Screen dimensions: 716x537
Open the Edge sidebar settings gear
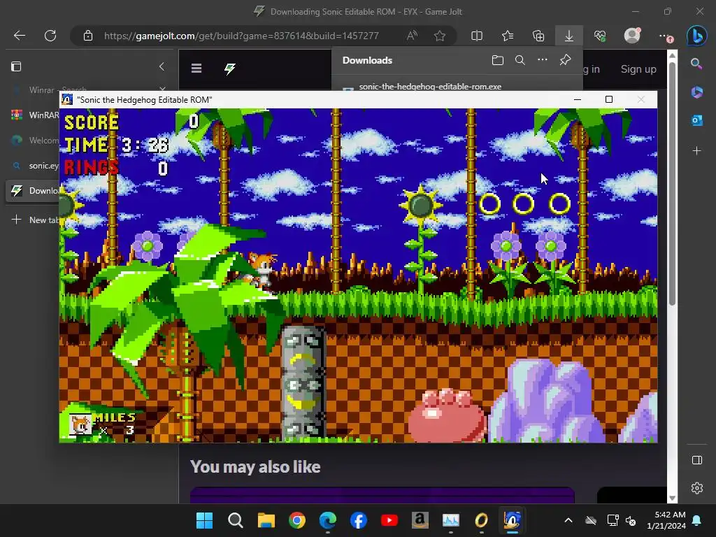(697, 488)
